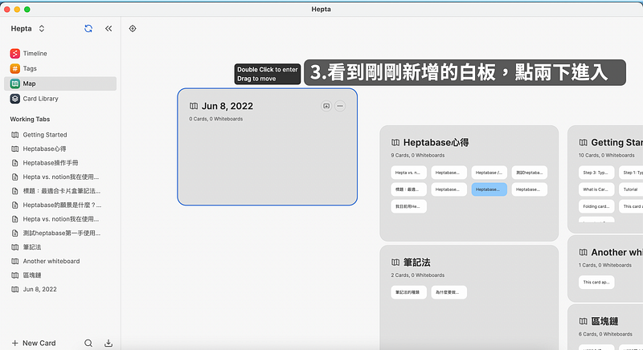Open the Card Library

pos(60,99)
